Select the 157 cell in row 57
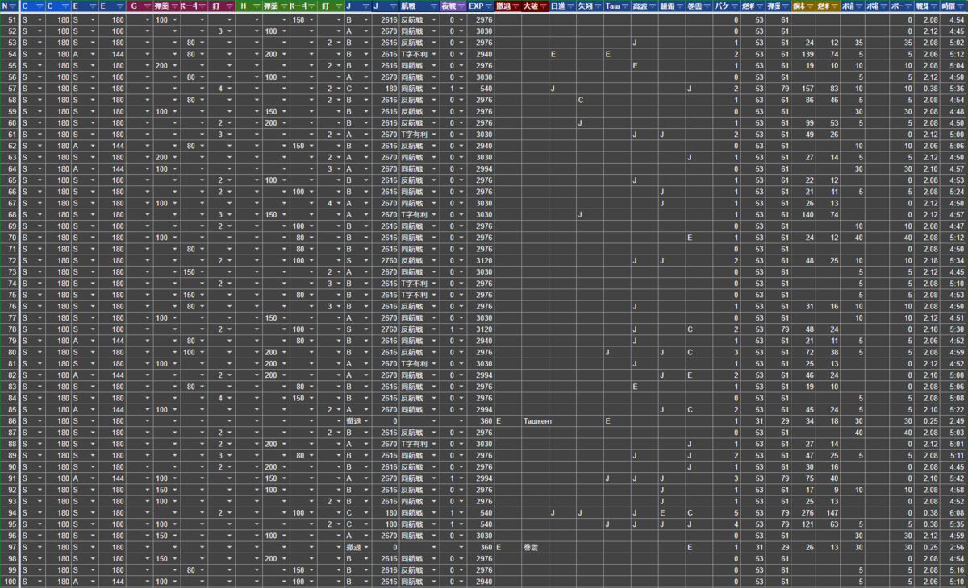This screenshot has height=588, width=968. click(x=802, y=88)
